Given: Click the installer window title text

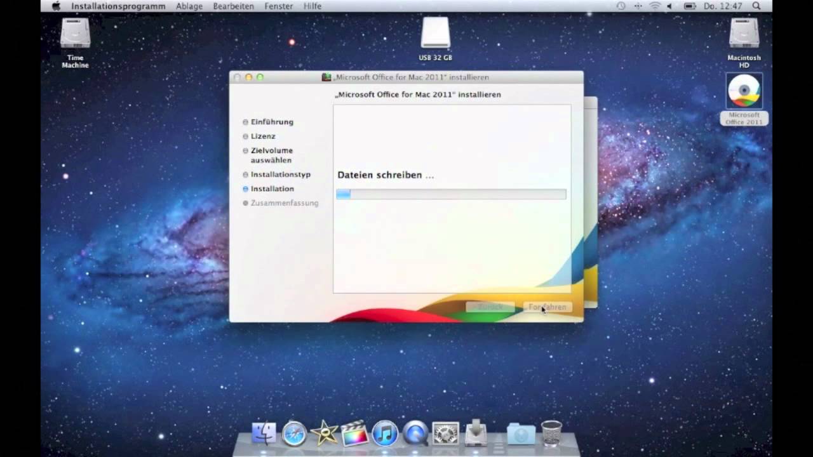Looking at the screenshot, I should coord(412,77).
